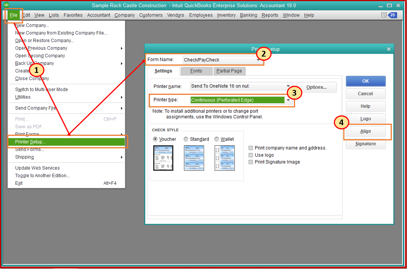
Task: Open the Favorites menu
Action: (73, 15)
